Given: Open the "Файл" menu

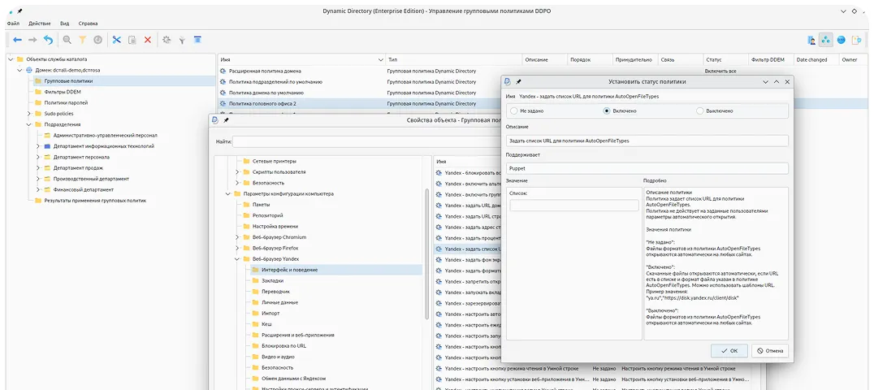Looking at the screenshot, I should 13,24.
